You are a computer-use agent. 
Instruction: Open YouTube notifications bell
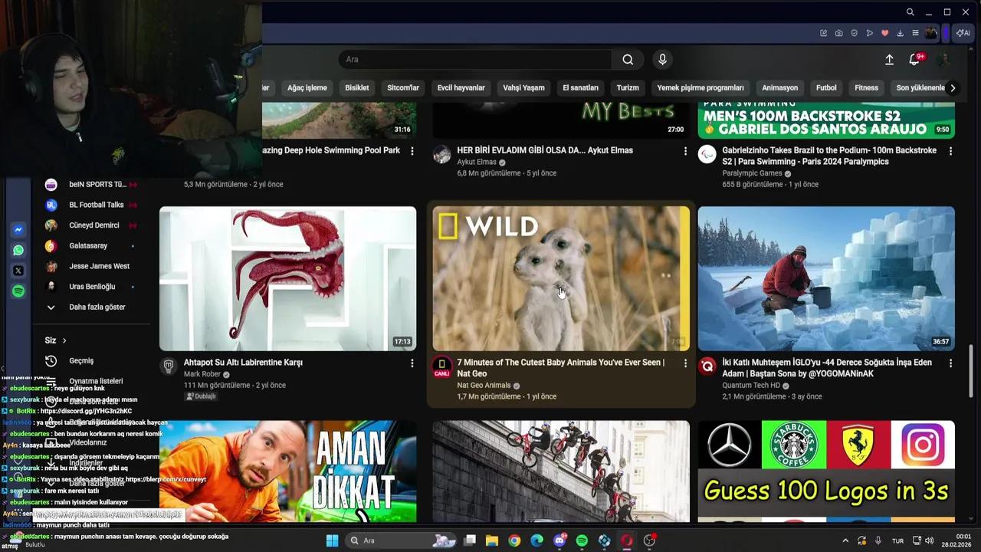(x=914, y=60)
